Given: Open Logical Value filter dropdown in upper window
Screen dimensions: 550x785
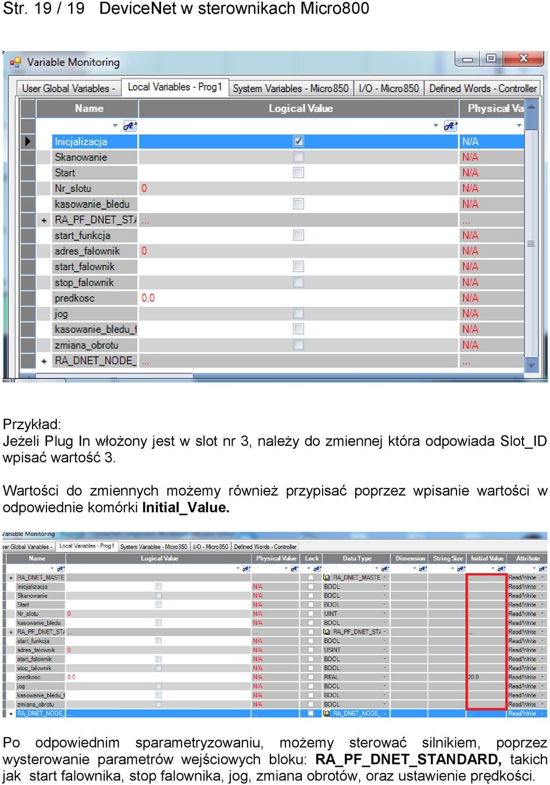Looking at the screenshot, I should 436,125.
